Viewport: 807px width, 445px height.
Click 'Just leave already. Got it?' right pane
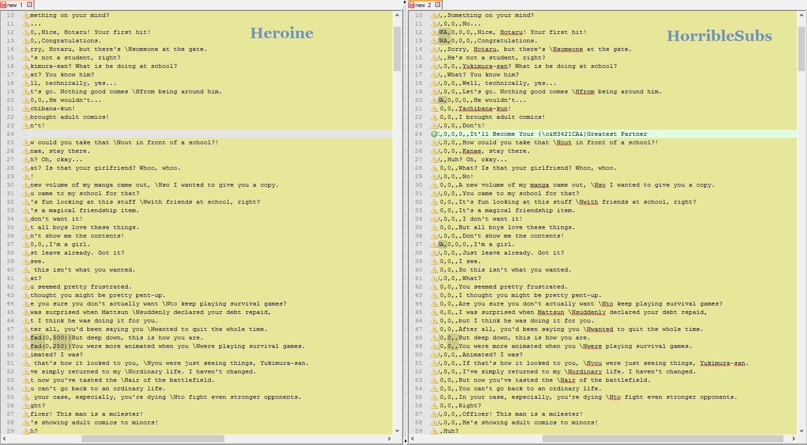pyautogui.click(x=513, y=253)
